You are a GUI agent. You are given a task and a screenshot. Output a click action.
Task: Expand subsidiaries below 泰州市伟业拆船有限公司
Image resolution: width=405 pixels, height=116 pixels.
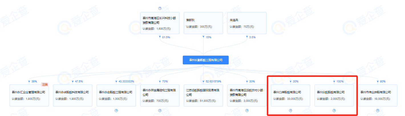click(378, 110)
